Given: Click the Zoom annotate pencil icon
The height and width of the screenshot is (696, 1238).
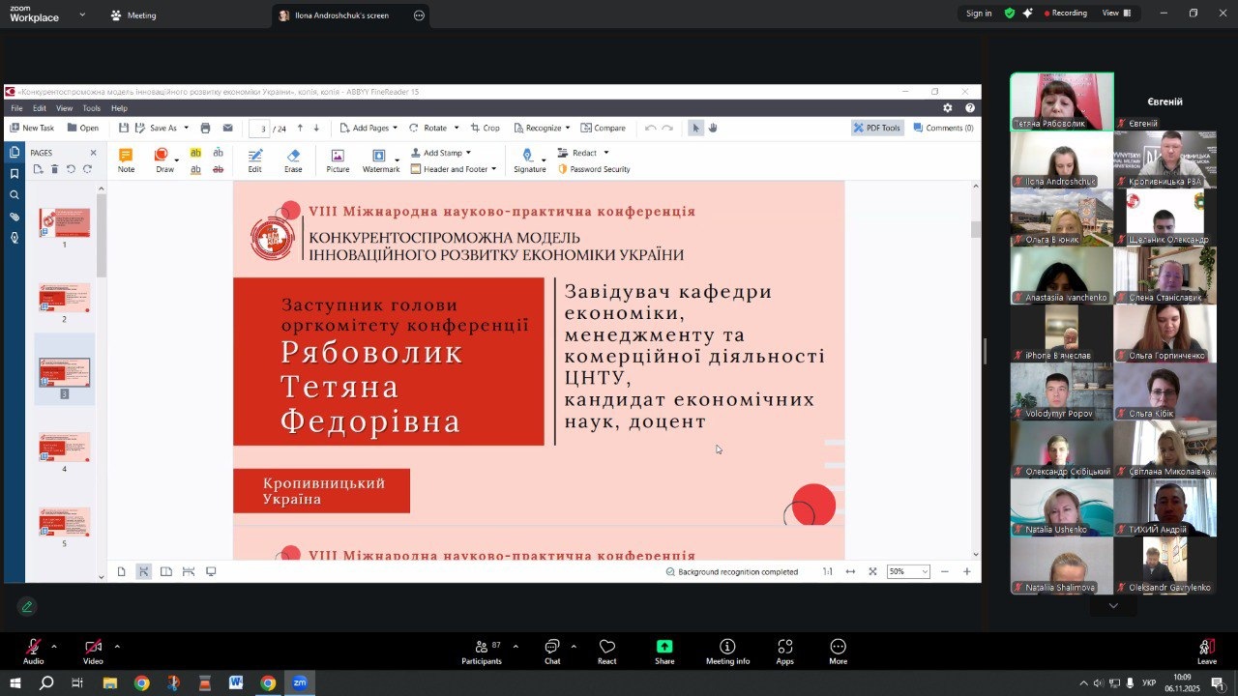Looking at the screenshot, I should click(x=27, y=607).
